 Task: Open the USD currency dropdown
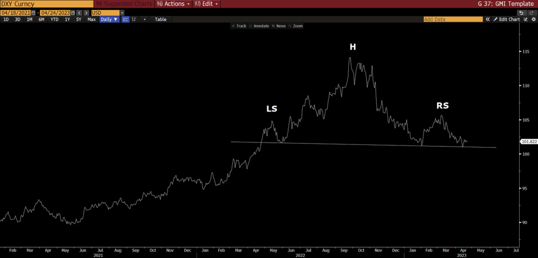108,12
